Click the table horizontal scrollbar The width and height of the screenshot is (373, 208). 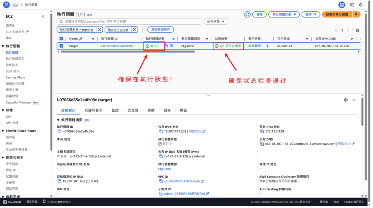click(129, 52)
